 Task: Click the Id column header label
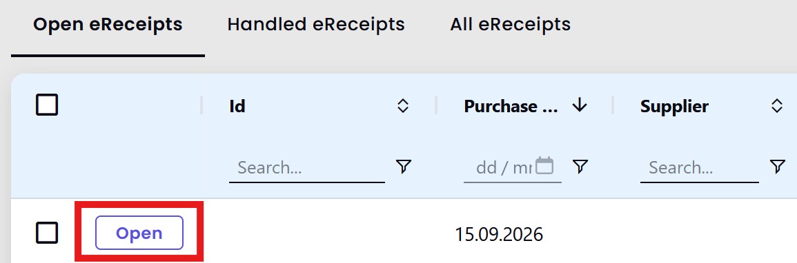237,107
